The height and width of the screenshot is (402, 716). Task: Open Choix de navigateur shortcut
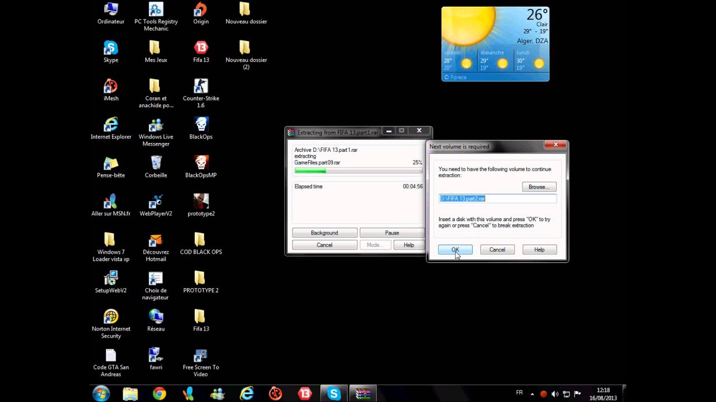coord(156,286)
